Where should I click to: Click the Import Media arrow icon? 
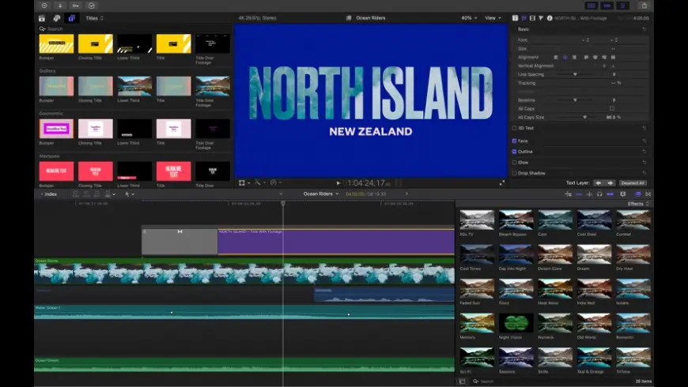[x=61, y=5]
